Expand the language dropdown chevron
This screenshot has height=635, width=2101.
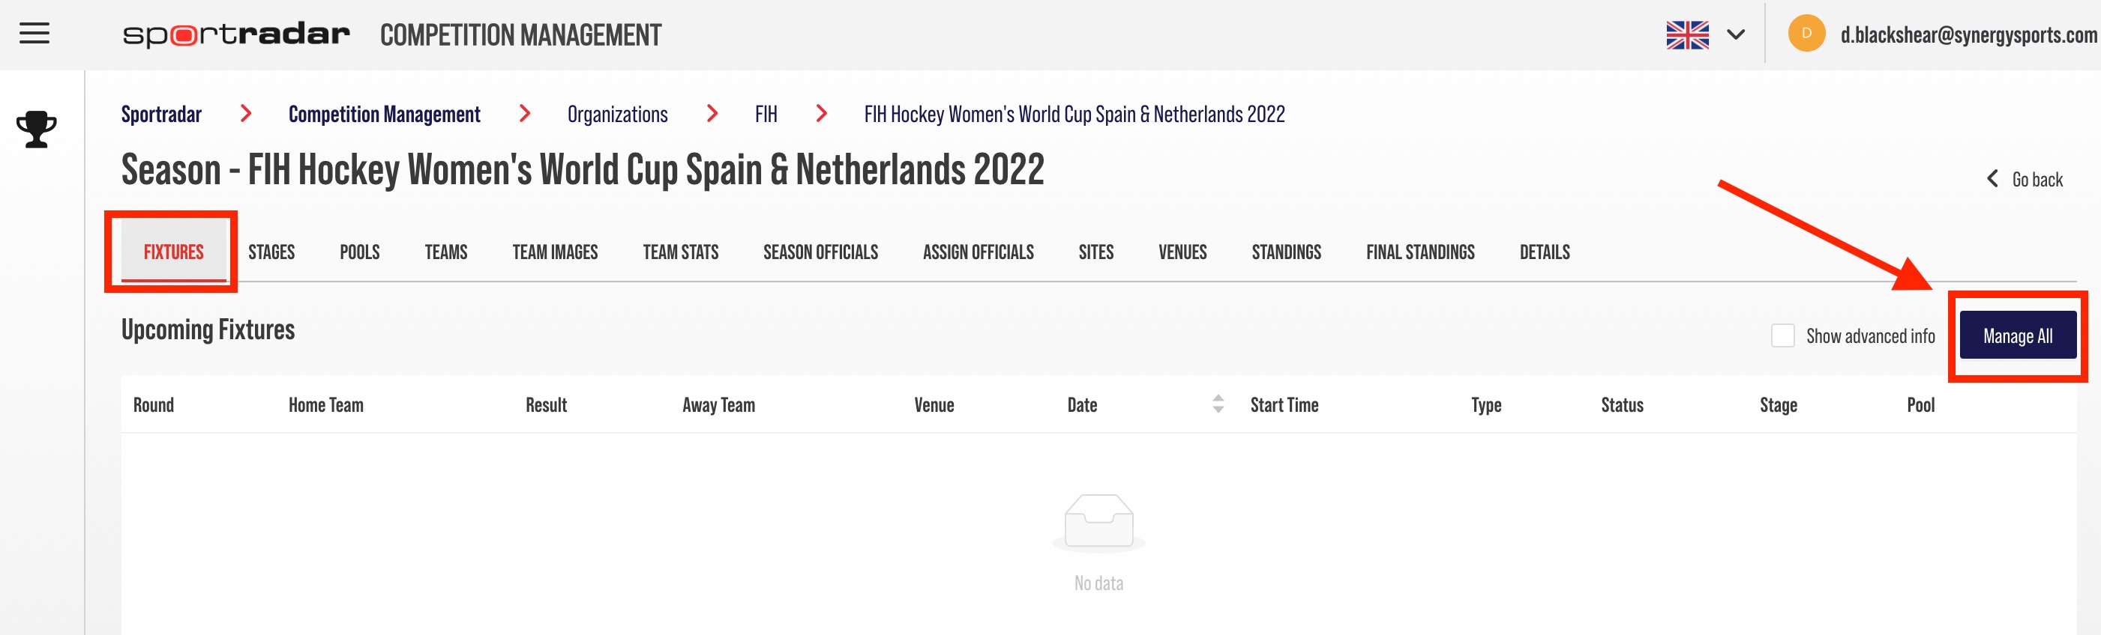pos(1736,34)
